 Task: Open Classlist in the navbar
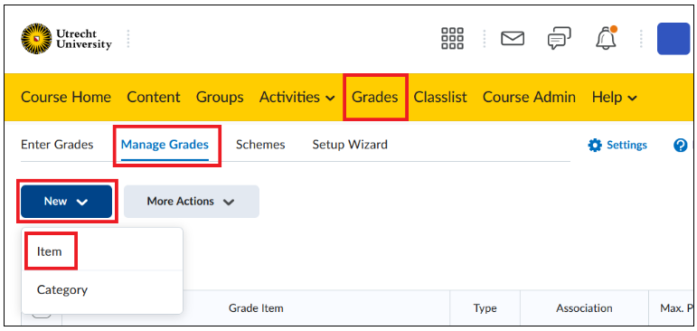(x=440, y=97)
